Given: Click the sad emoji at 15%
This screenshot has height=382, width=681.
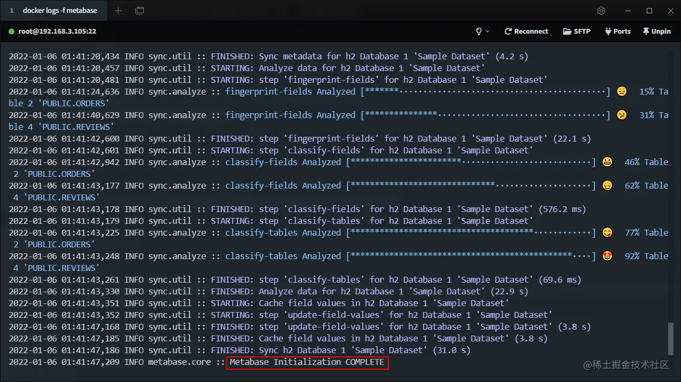Looking at the screenshot, I should coord(622,91).
